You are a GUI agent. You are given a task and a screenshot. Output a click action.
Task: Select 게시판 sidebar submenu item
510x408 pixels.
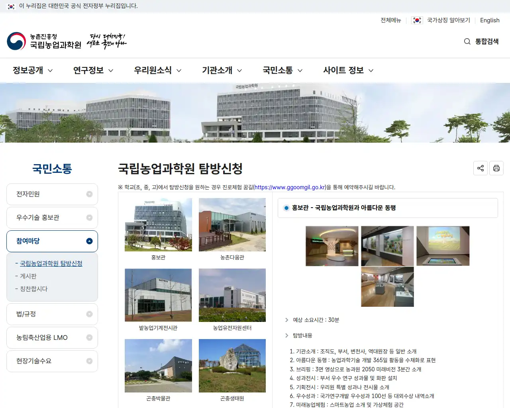coord(28,276)
